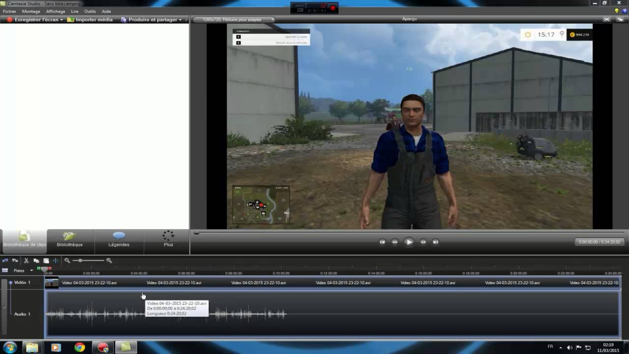
Task: Open the Outils menu
Action: tap(90, 11)
